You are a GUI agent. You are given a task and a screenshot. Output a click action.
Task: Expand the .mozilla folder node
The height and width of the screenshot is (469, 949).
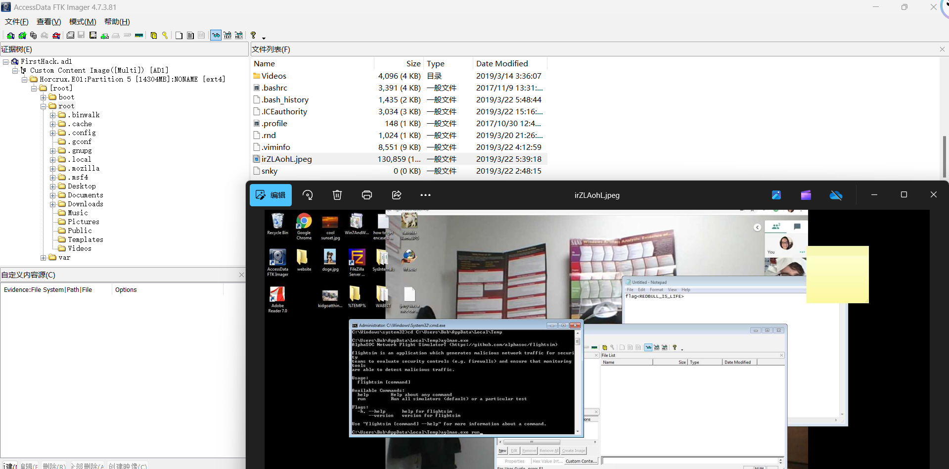pos(53,169)
